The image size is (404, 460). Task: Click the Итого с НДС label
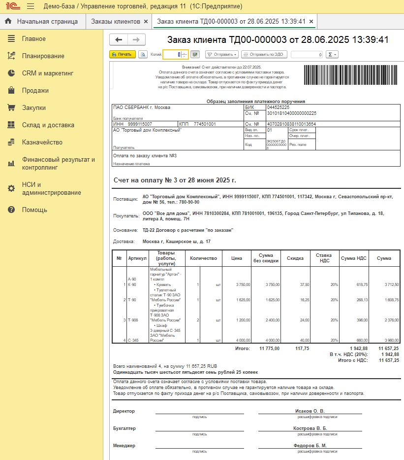pos(353,360)
